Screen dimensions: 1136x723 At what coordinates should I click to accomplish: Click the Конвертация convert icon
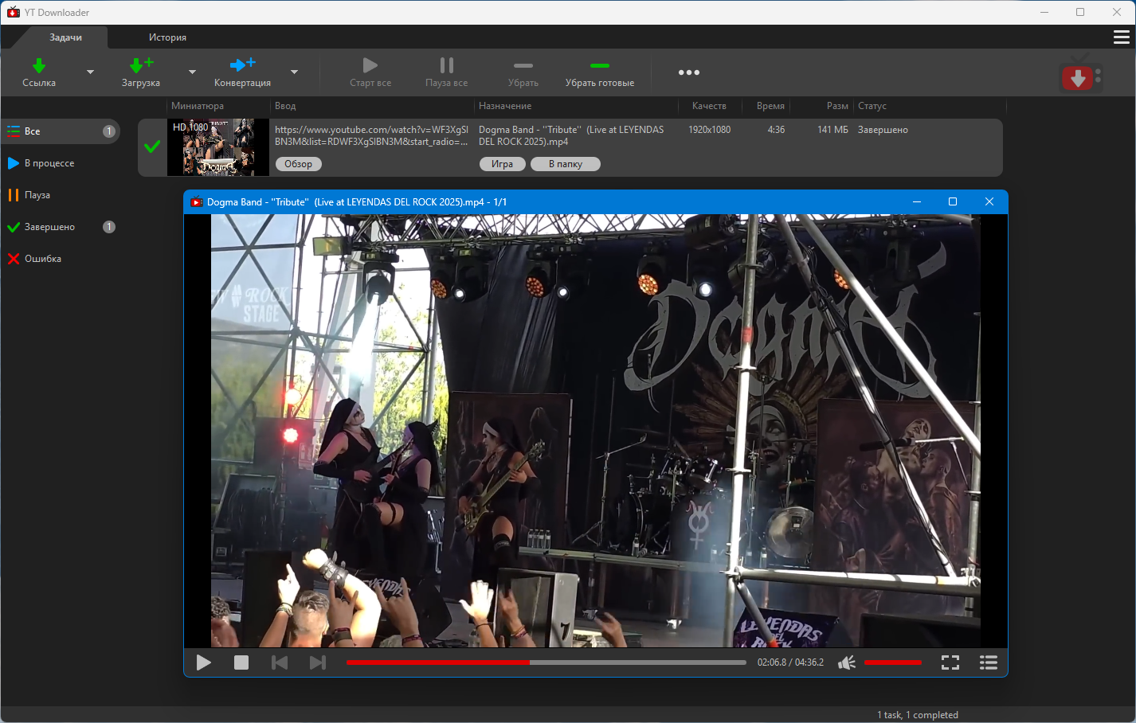click(x=242, y=65)
